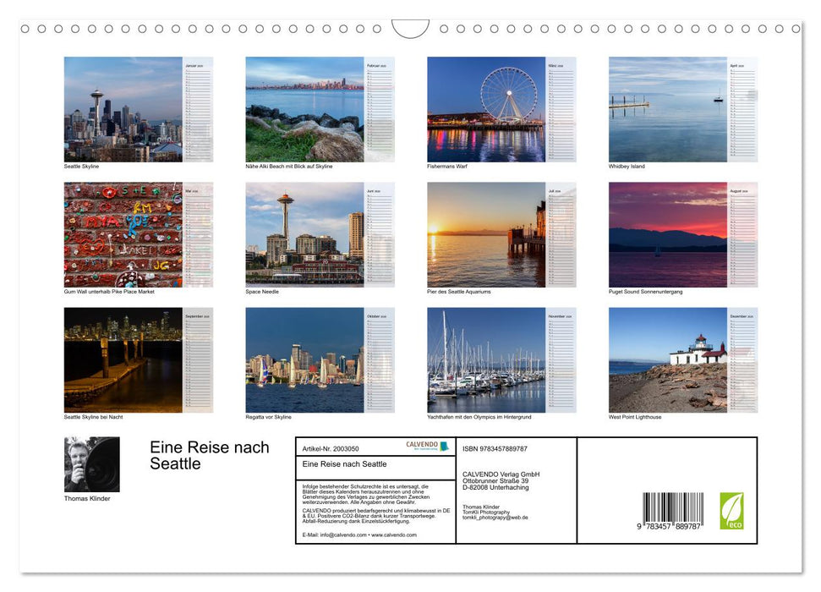
Task: Click the Fishermans Warf caption
Action: pos(447,166)
